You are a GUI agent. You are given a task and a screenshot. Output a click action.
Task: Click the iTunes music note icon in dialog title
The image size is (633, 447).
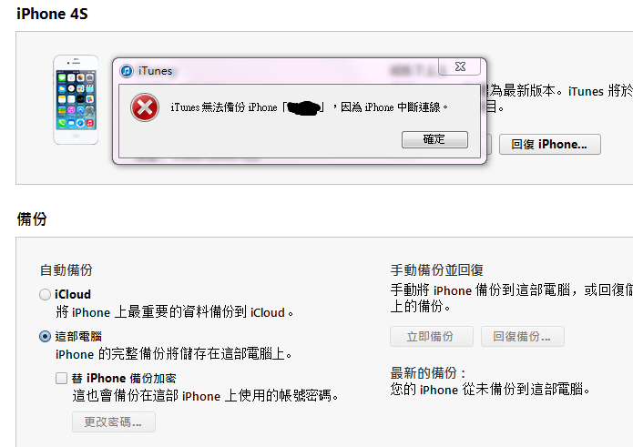(x=127, y=71)
